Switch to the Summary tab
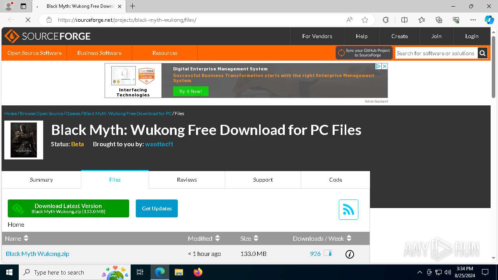Image resolution: width=498 pixels, height=280 pixels. [x=41, y=180]
